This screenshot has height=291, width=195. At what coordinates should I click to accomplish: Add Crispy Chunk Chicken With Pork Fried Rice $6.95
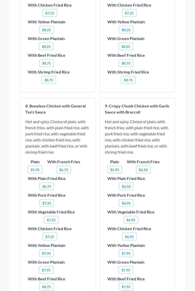126,203
